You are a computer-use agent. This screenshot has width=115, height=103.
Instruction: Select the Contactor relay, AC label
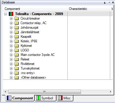33,23
